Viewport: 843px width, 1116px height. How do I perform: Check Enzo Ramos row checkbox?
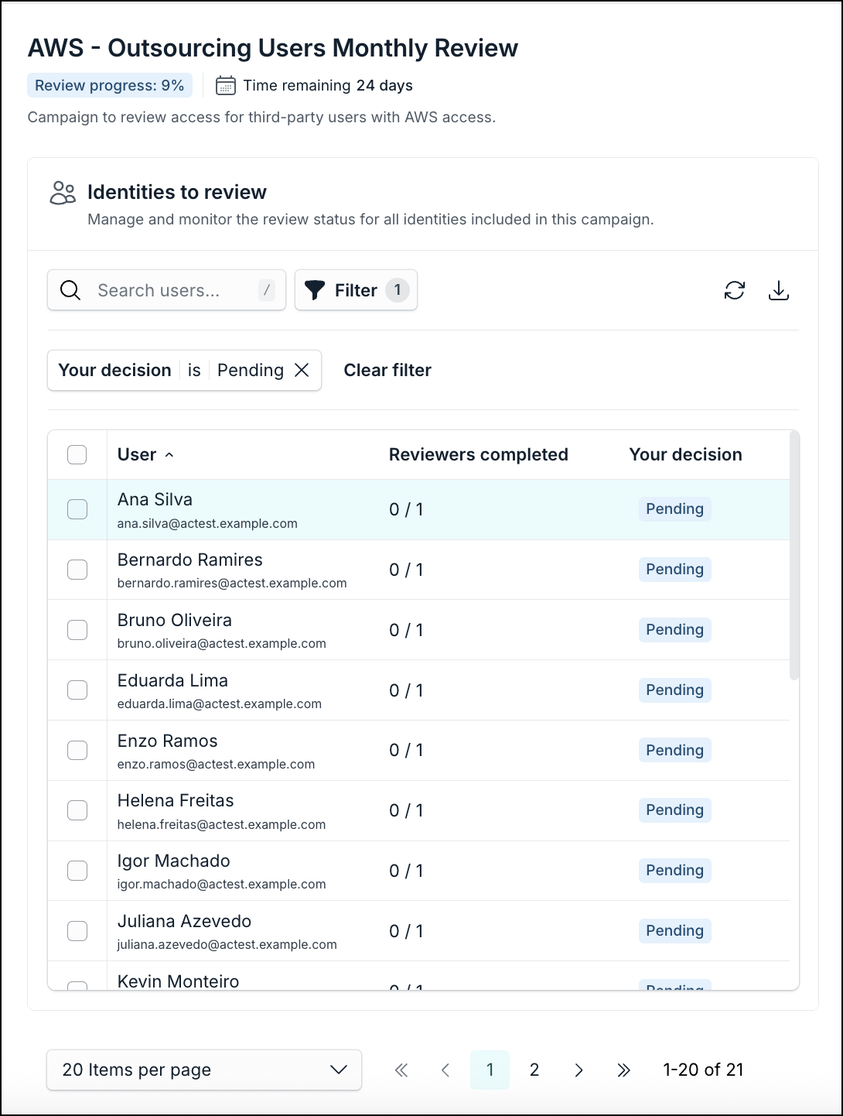coord(77,750)
